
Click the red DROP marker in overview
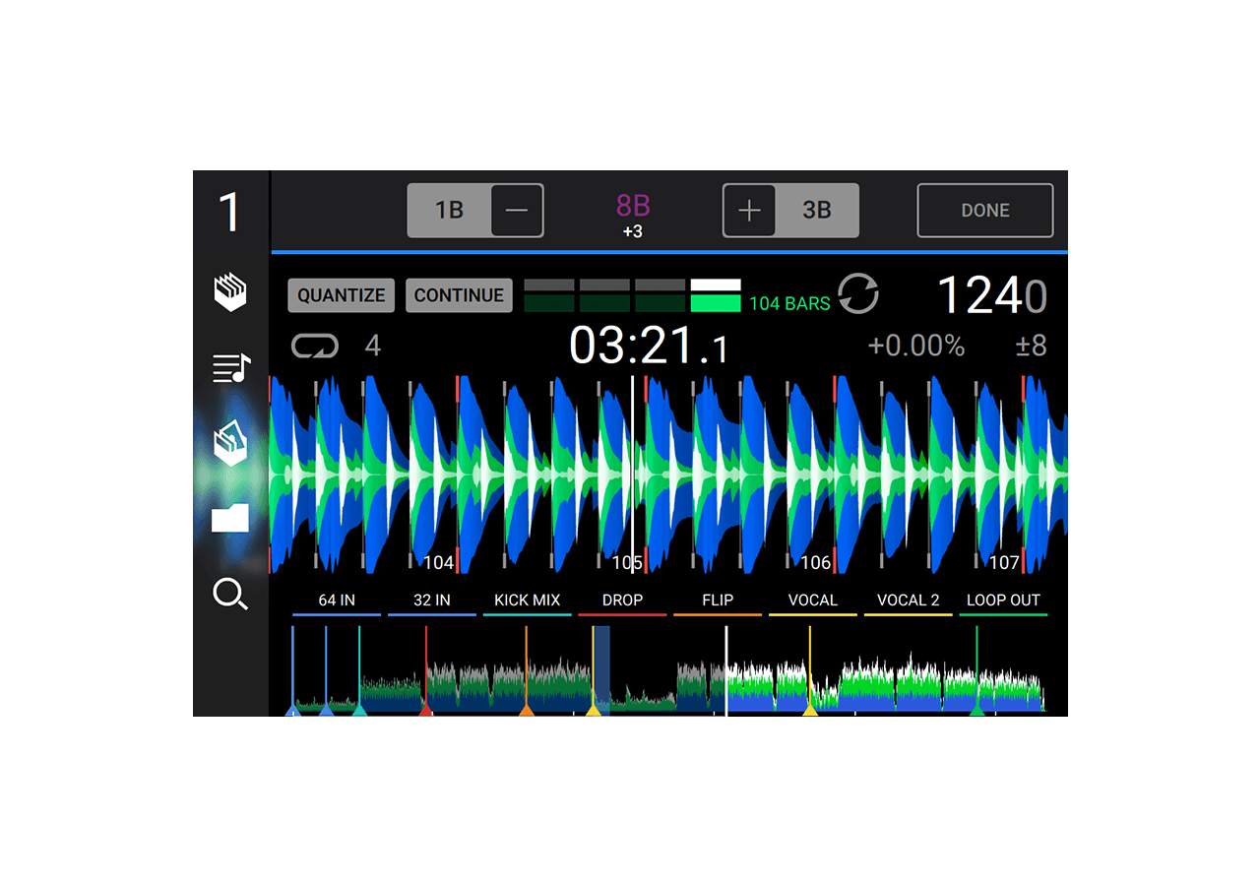(426, 707)
